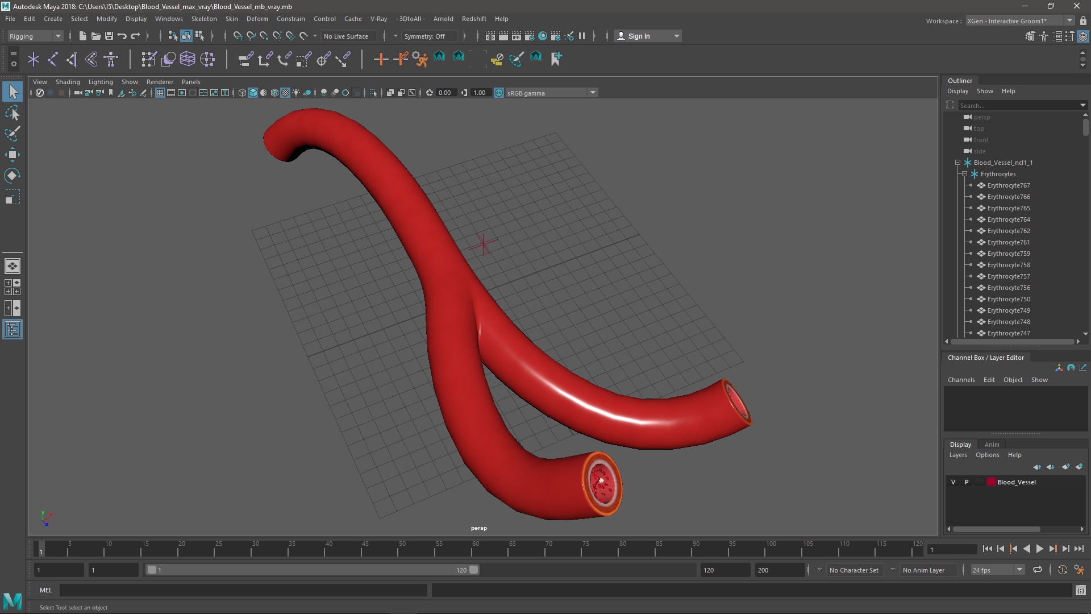1091x614 pixels.
Task: Click the Create Cluster shelf icon
Action: click(x=207, y=59)
